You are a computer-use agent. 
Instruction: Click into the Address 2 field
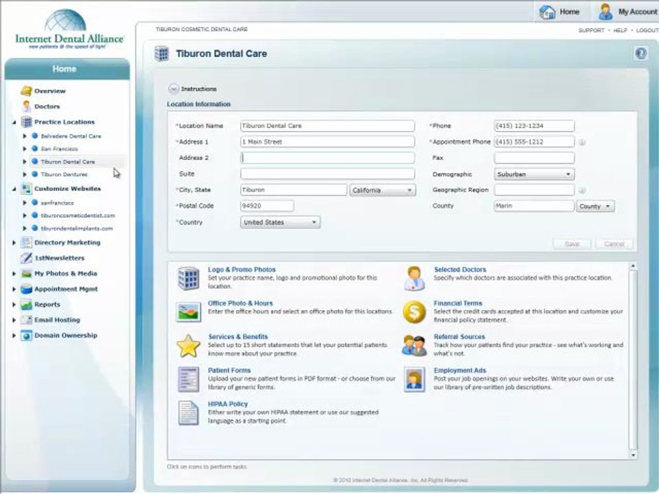tap(327, 158)
